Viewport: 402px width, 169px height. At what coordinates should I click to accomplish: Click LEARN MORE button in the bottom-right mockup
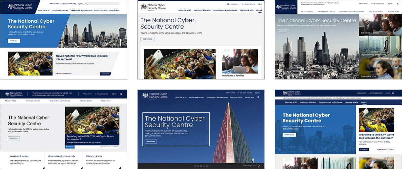click(289, 135)
